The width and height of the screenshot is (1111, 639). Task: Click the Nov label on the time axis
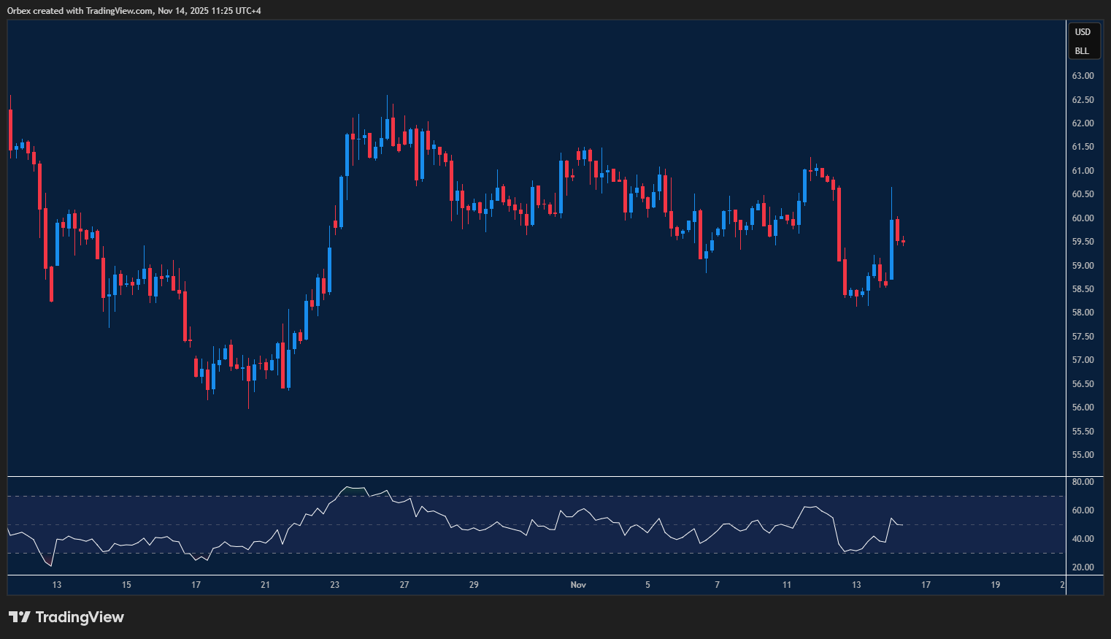pos(577,584)
